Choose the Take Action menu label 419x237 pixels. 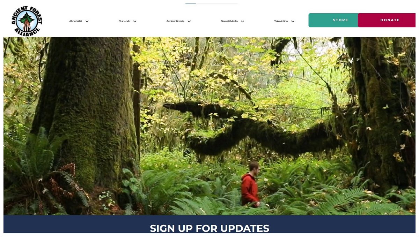click(281, 22)
